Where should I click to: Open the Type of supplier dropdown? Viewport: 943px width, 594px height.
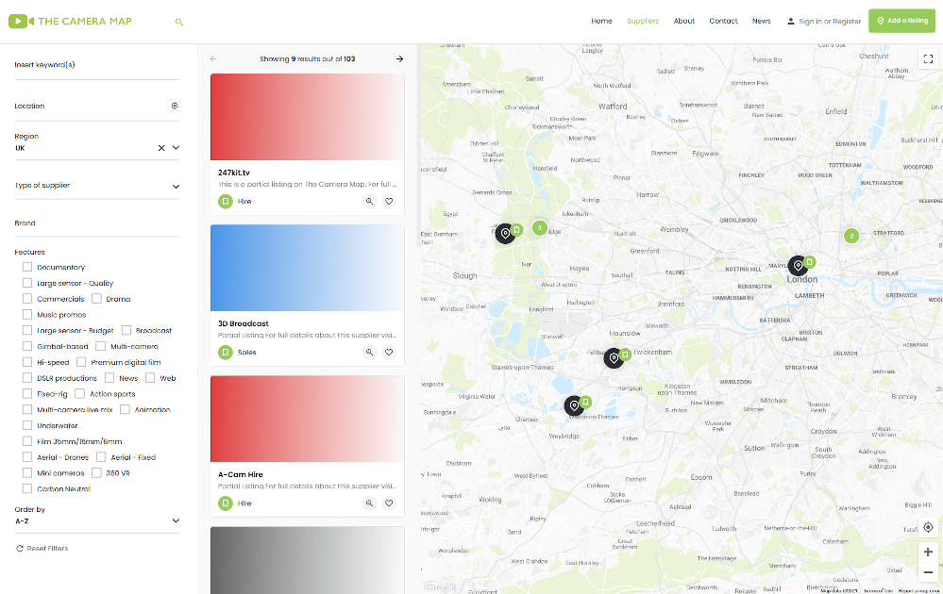[x=97, y=186]
